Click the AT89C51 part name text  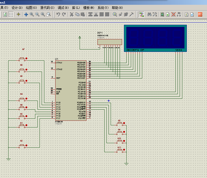[x=59, y=122]
